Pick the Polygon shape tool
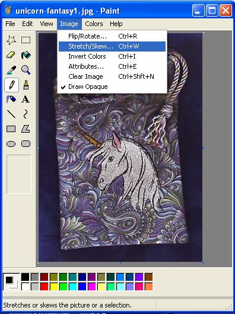 coord(26,129)
